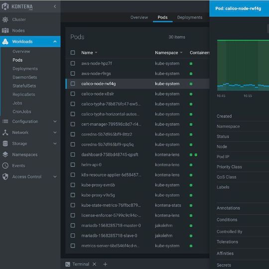
Task: Open Jobs in the sidebar
Action: 17,103
